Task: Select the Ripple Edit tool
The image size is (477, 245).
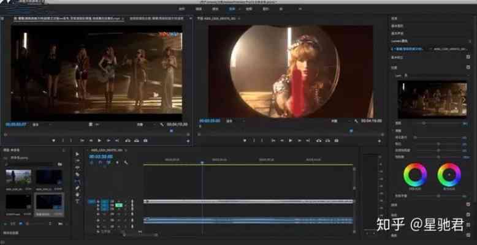Action: tap(77, 167)
